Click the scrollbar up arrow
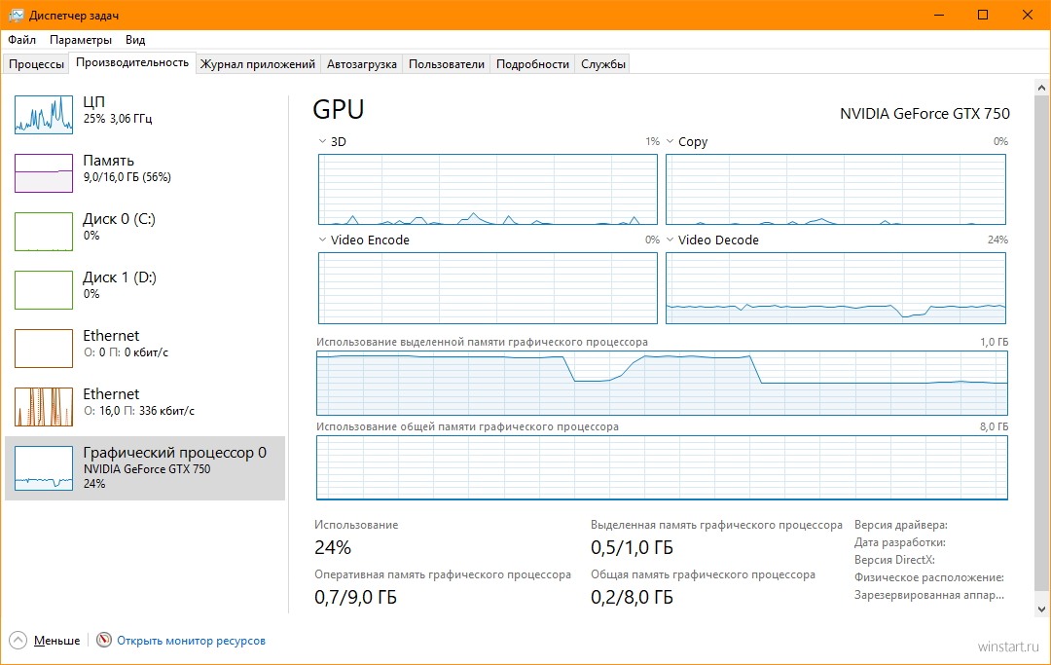The width and height of the screenshot is (1051, 665). point(1041,88)
